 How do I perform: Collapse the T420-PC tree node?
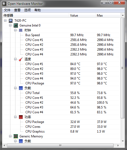tap(5, 20)
